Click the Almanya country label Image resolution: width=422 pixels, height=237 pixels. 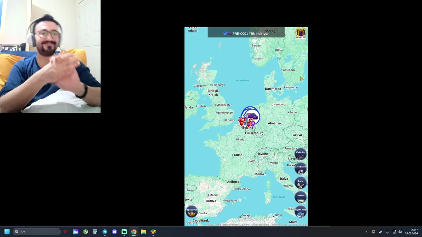tap(274, 123)
